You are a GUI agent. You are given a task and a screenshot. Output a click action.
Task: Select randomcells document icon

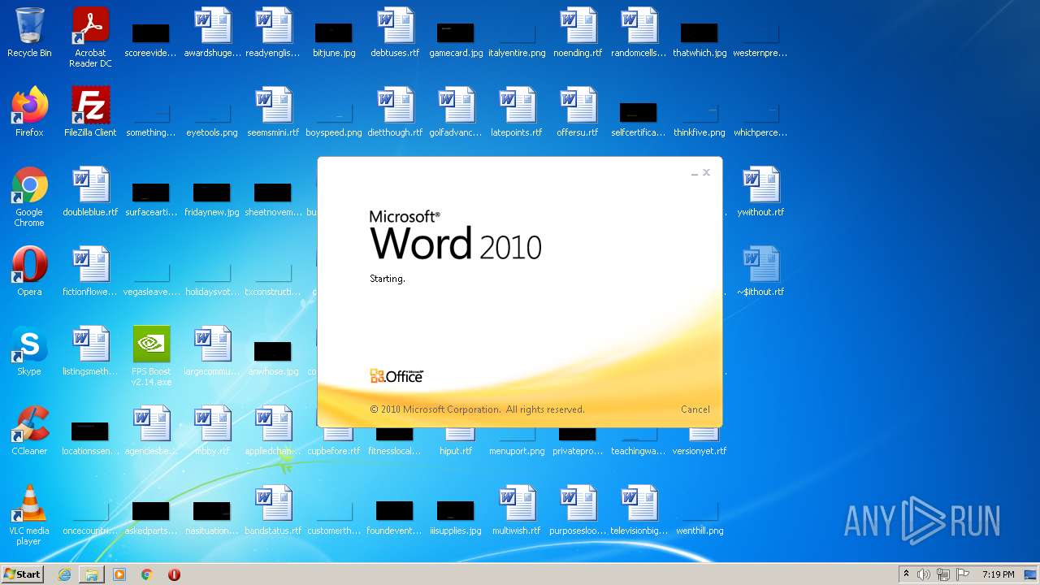coord(639,26)
